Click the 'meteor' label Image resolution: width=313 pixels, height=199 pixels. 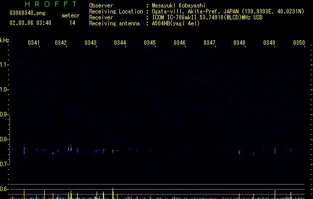[71, 15]
